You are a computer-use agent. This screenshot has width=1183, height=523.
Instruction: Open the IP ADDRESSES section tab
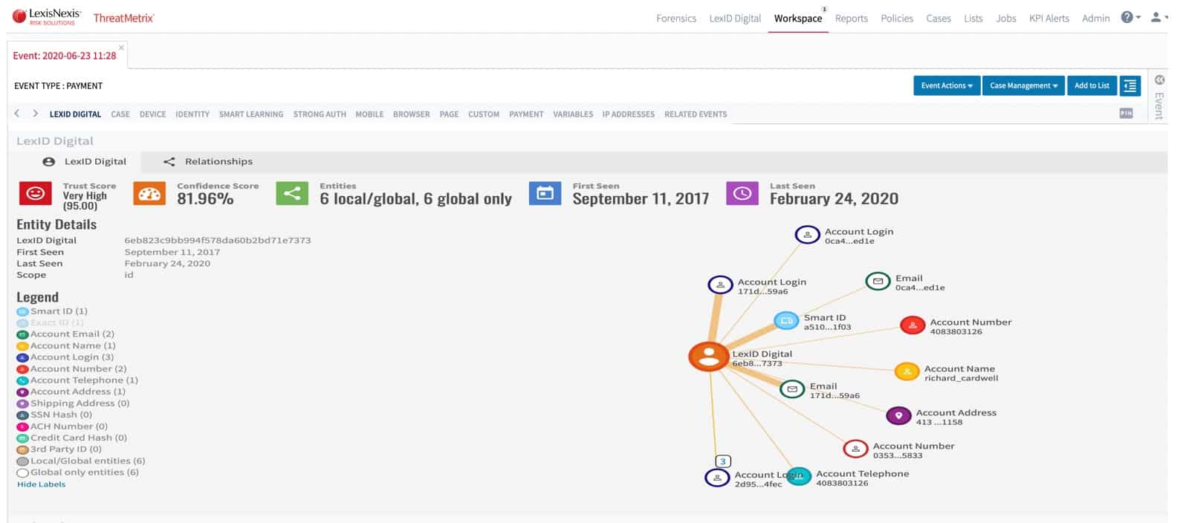[628, 114]
